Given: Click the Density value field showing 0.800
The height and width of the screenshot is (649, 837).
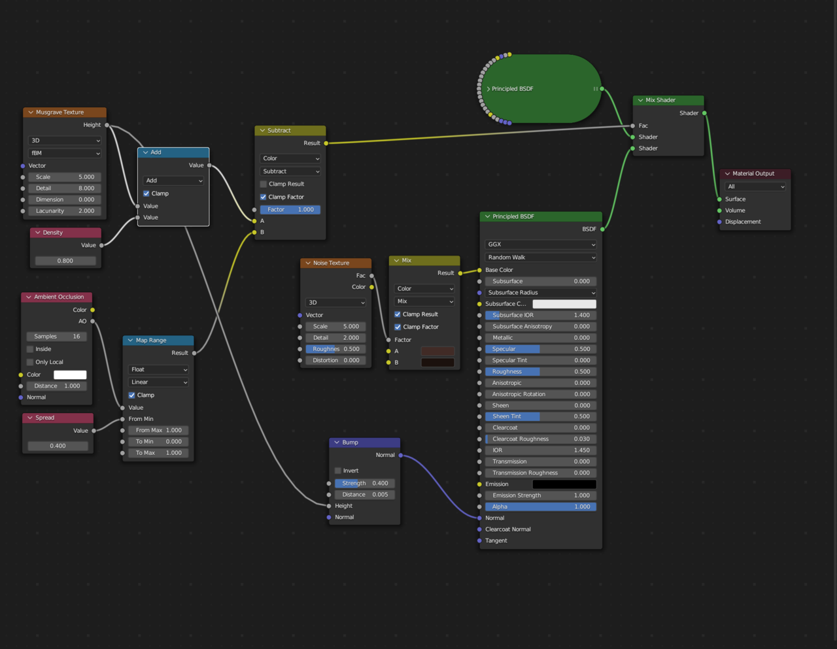Looking at the screenshot, I should (65, 261).
